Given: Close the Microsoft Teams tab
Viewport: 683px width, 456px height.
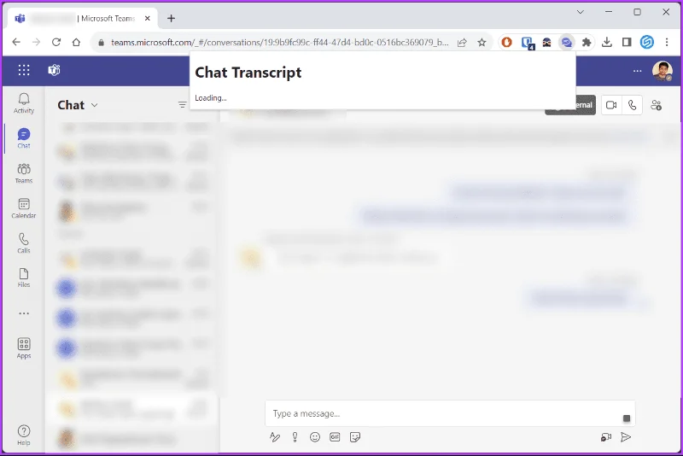Looking at the screenshot, I should point(147,18).
